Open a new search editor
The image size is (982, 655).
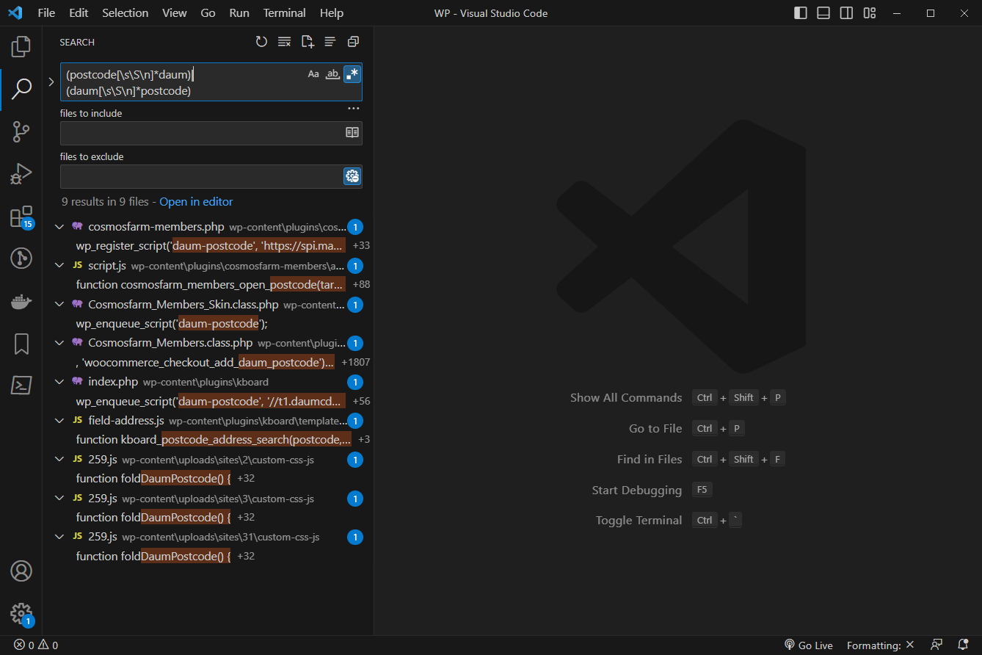click(308, 42)
